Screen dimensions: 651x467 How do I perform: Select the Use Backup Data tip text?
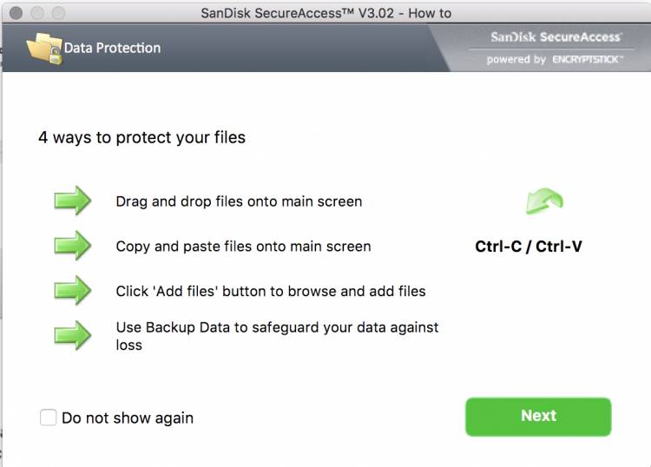tap(277, 336)
